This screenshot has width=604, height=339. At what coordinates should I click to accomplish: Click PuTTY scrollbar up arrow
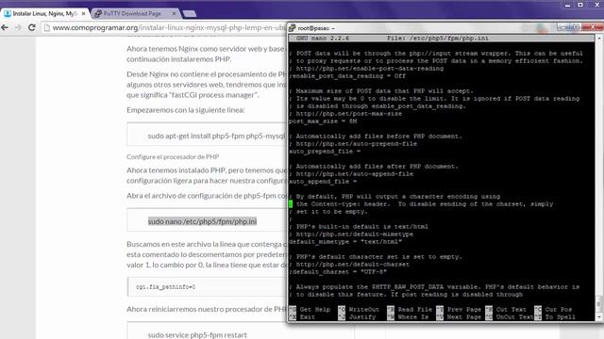coord(598,39)
